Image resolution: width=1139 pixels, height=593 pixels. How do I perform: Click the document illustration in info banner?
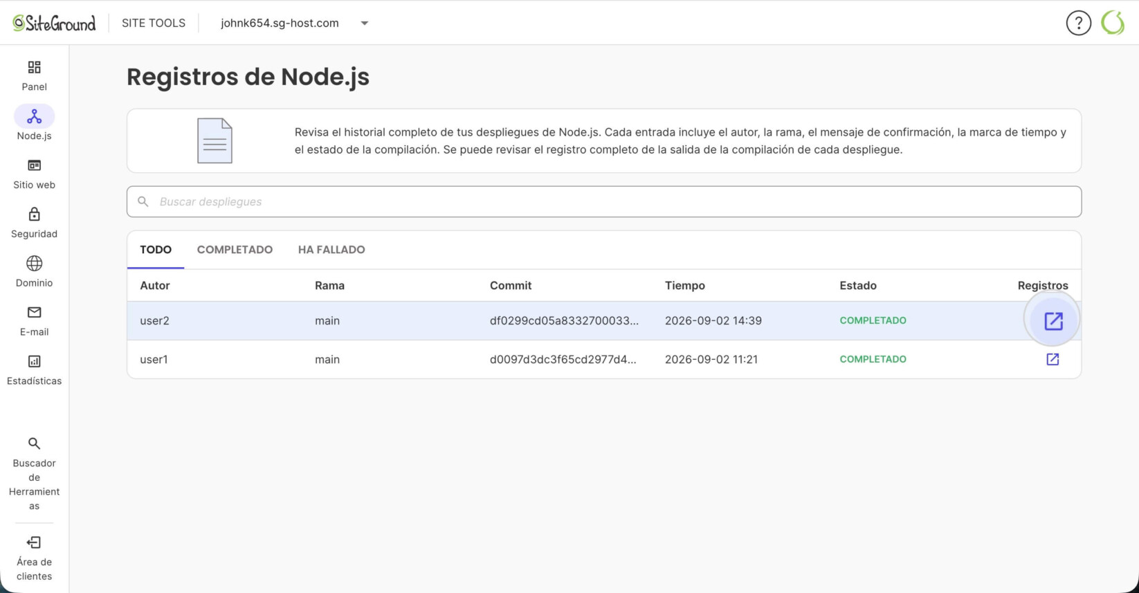click(215, 140)
